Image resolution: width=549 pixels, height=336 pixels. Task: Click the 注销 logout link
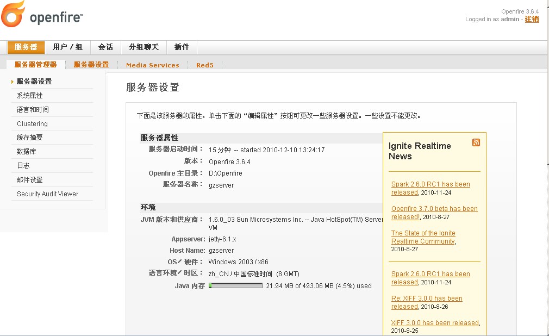(x=532, y=19)
